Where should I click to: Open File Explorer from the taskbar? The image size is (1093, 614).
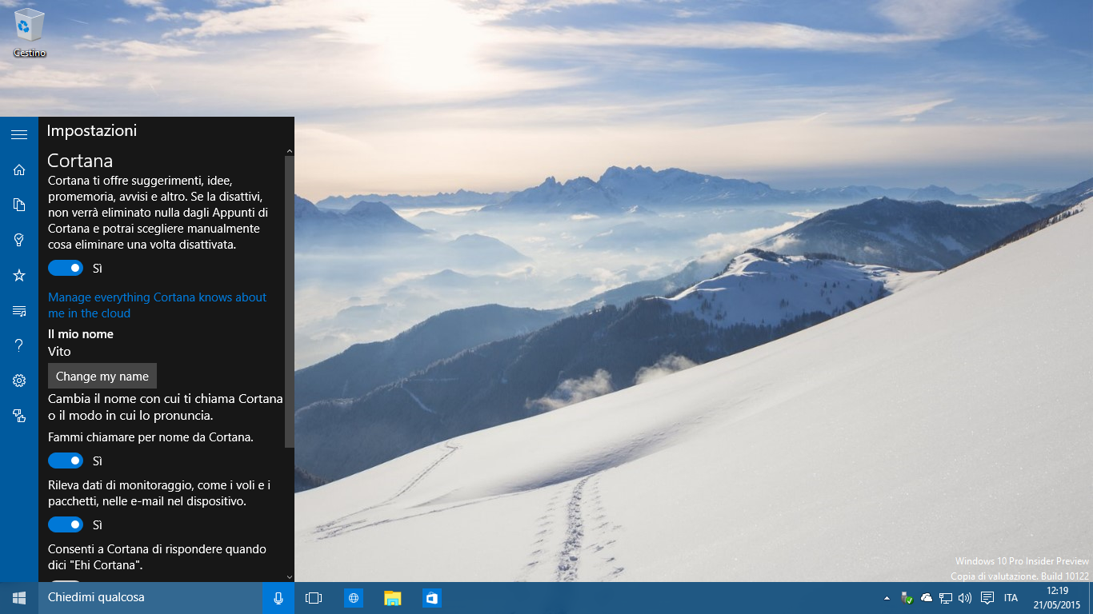(393, 598)
